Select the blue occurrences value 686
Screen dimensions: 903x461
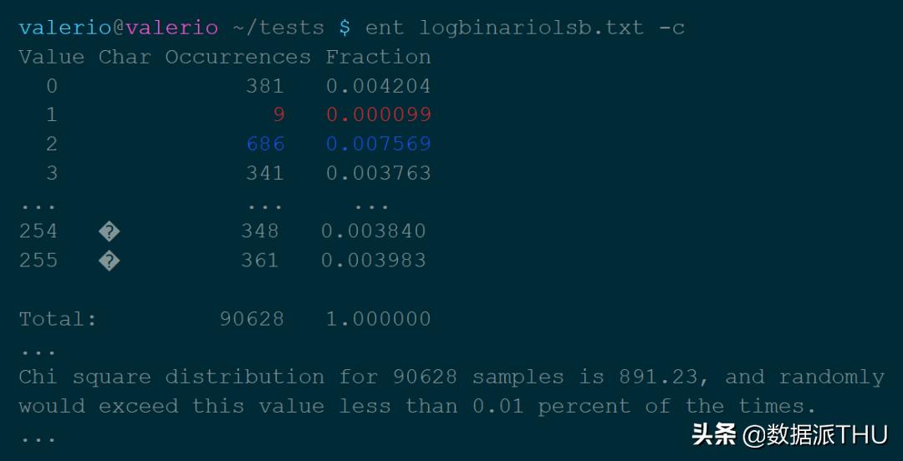tap(266, 144)
